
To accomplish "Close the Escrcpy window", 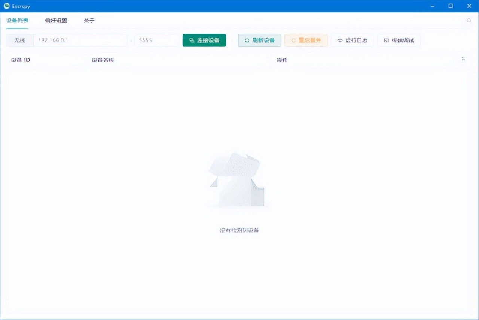I will click(x=469, y=6).
